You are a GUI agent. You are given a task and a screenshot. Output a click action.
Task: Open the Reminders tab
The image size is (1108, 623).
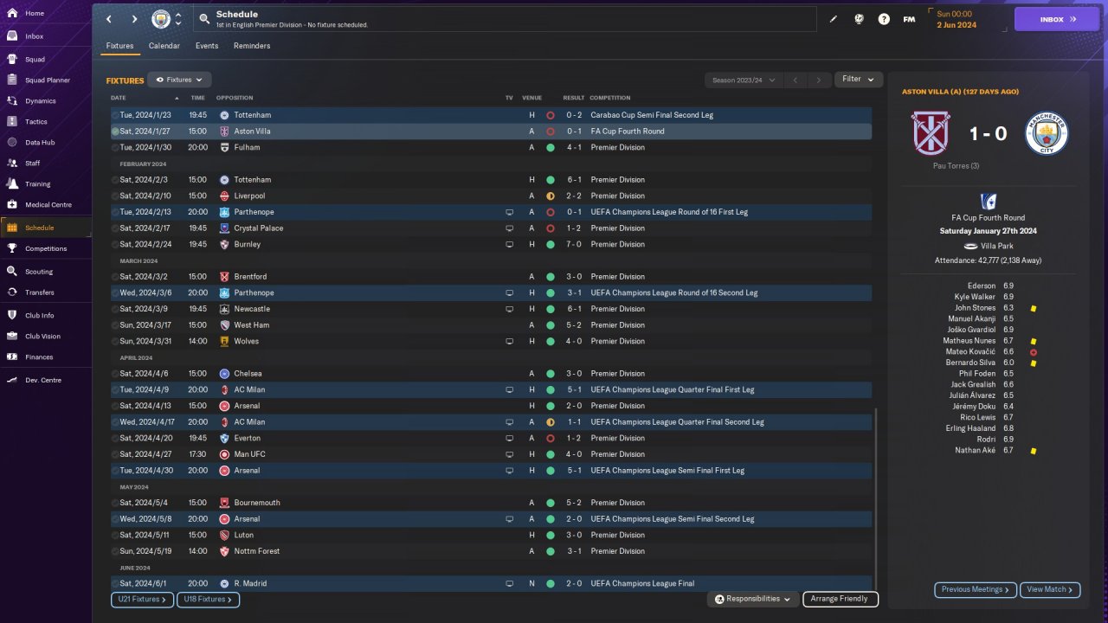(252, 46)
